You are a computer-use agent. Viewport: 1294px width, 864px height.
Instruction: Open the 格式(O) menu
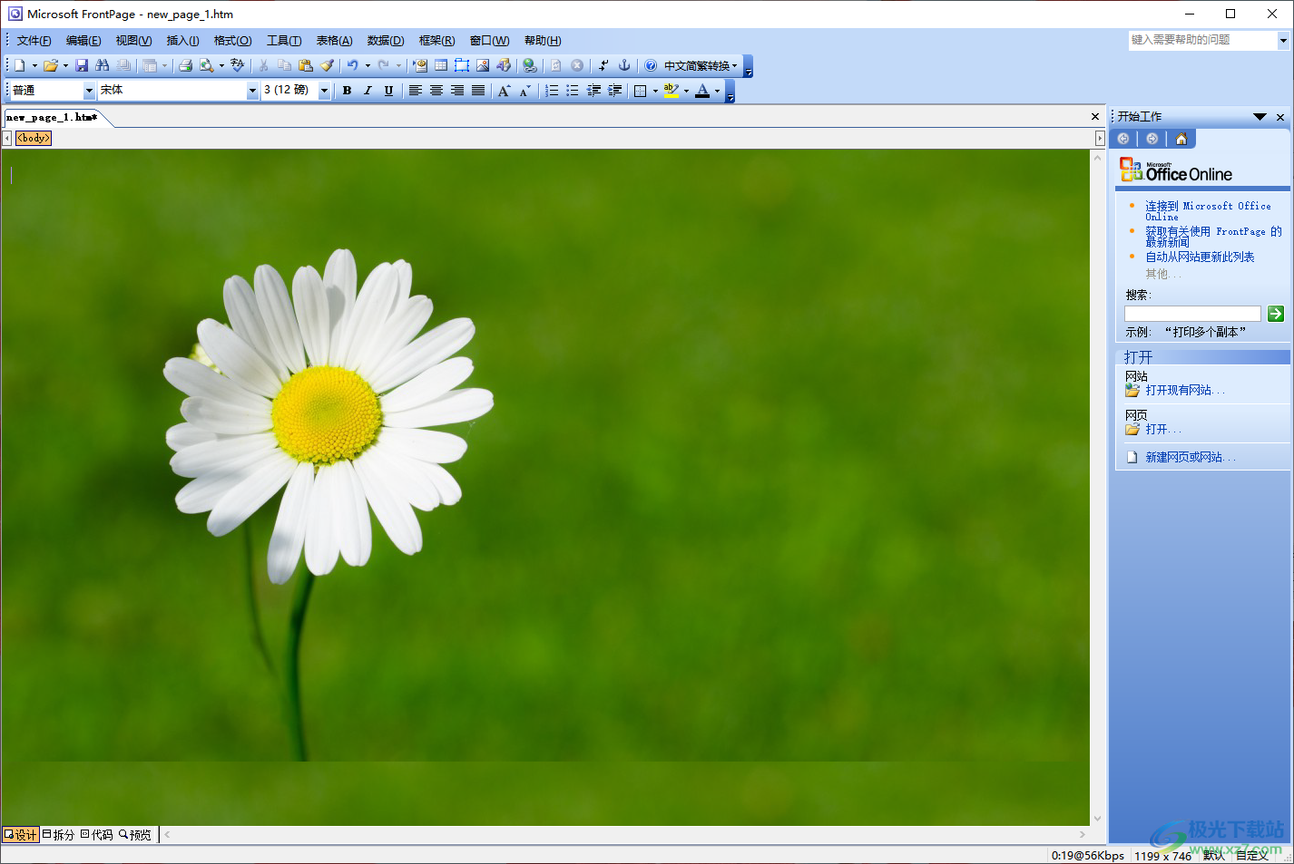(x=232, y=41)
